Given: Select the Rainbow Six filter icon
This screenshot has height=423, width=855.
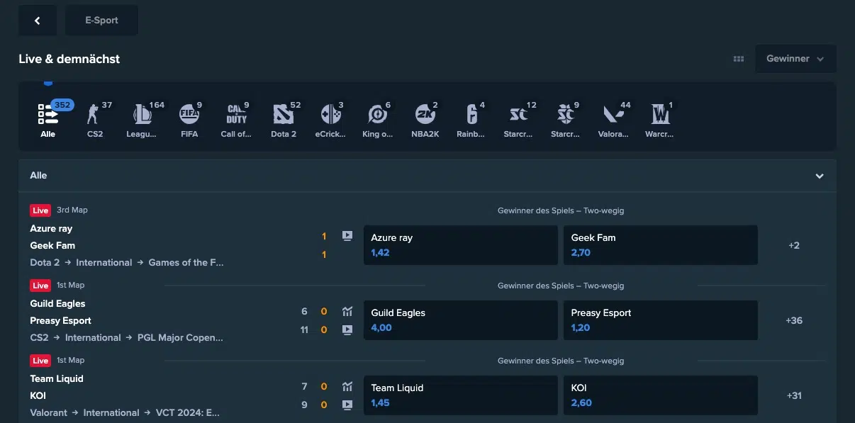Looking at the screenshot, I should (x=471, y=113).
